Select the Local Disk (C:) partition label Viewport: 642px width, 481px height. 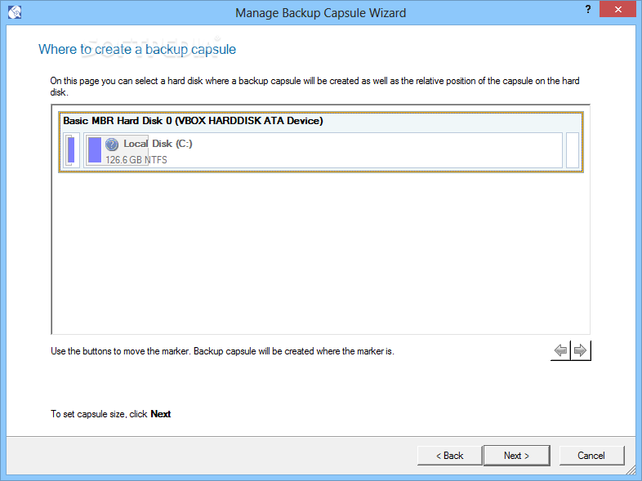[x=158, y=144]
